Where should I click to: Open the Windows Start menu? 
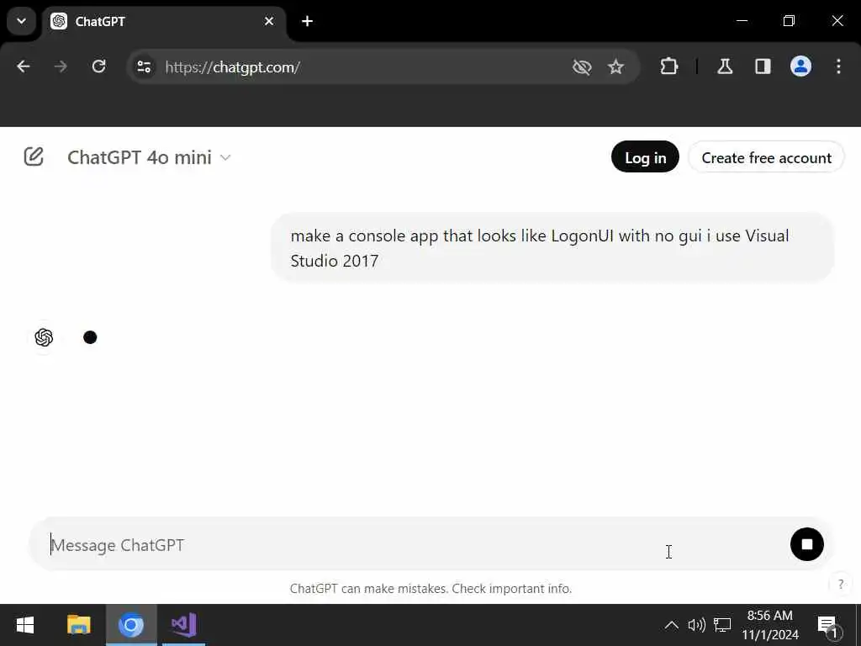point(24,625)
